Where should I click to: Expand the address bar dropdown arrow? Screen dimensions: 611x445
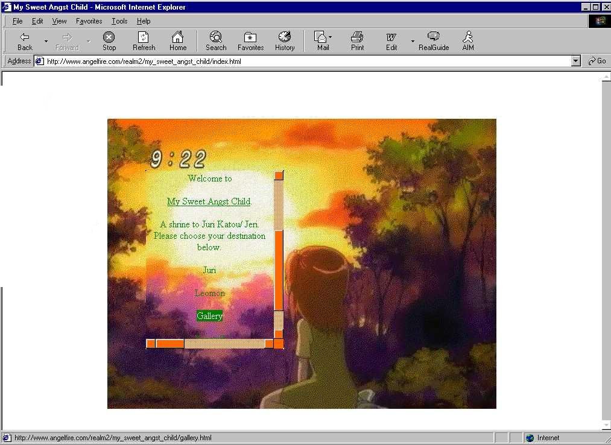click(x=575, y=61)
